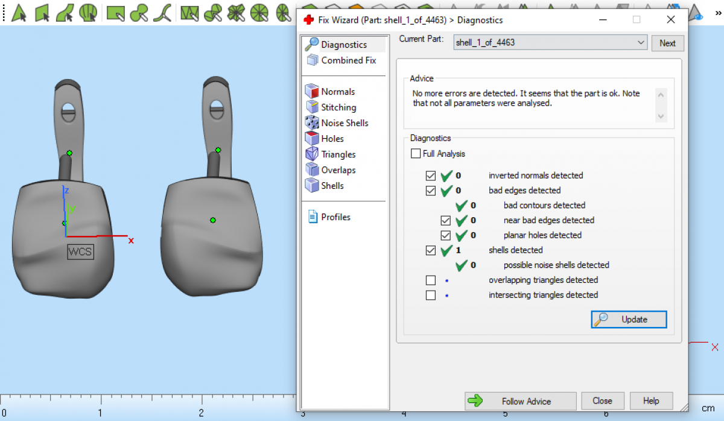Choose the surface selection tool icon
The width and height of the screenshot is (724, 421).
(65, 12)
